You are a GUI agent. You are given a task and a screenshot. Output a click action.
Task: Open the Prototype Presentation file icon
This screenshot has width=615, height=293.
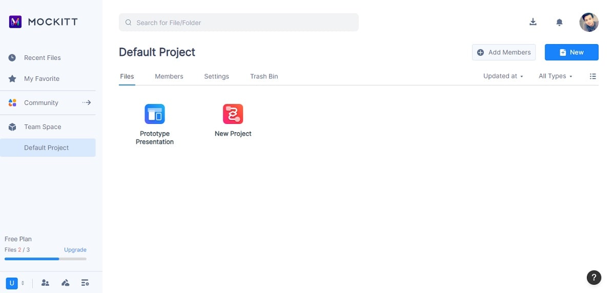click(x=155, y=114)
